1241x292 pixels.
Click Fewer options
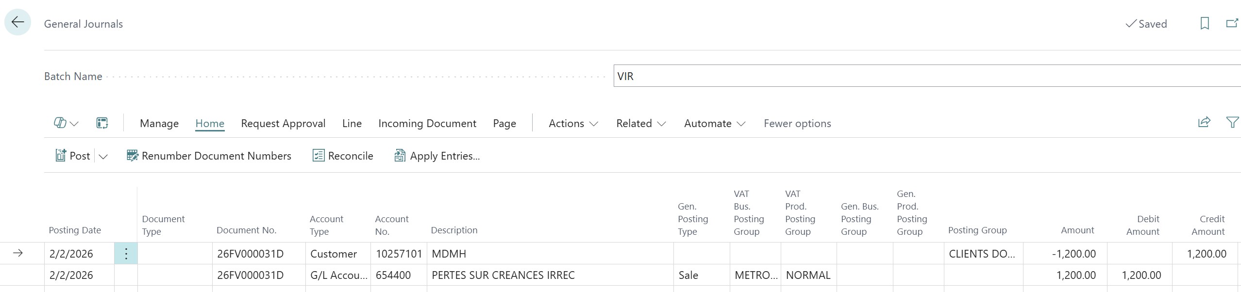(797, 123)
